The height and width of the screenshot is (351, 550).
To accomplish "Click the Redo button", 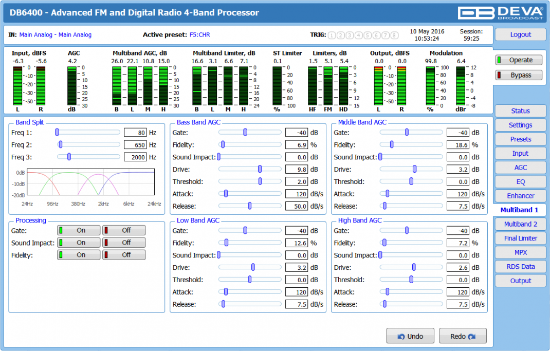I will click(x=463, y=336).
